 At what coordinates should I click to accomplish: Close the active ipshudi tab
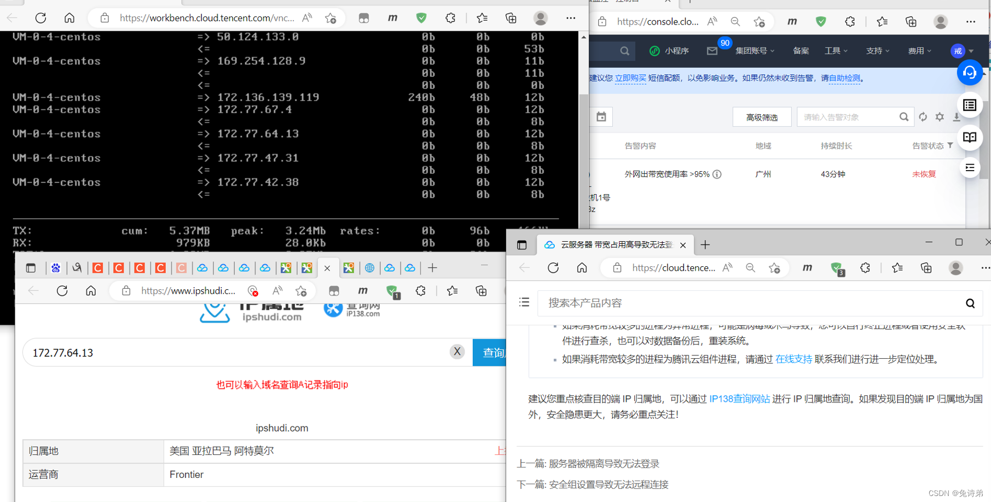tap(327, 268)
